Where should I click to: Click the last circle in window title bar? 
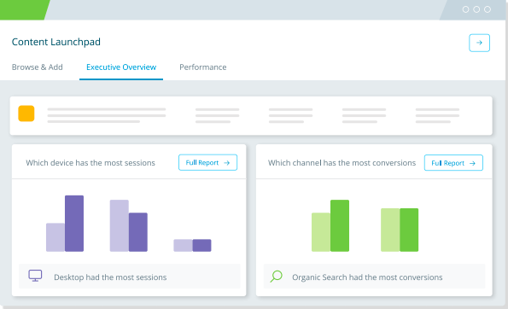coord(488,9)
